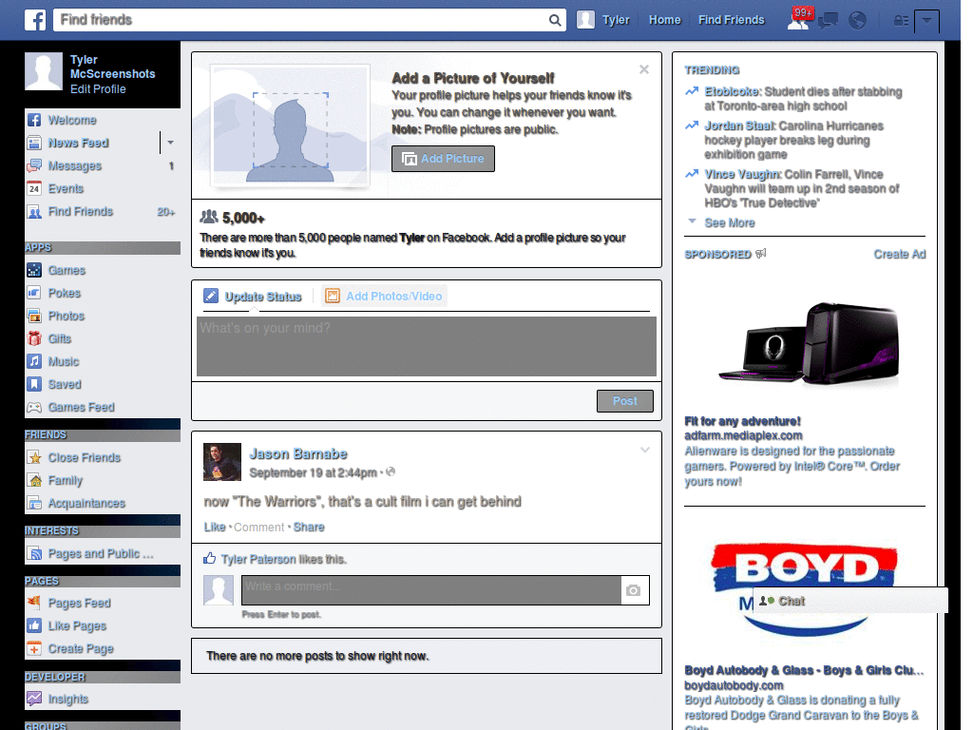973x730 pixels.
Task: Focus the Find friends search field
Action: [301, 20]
